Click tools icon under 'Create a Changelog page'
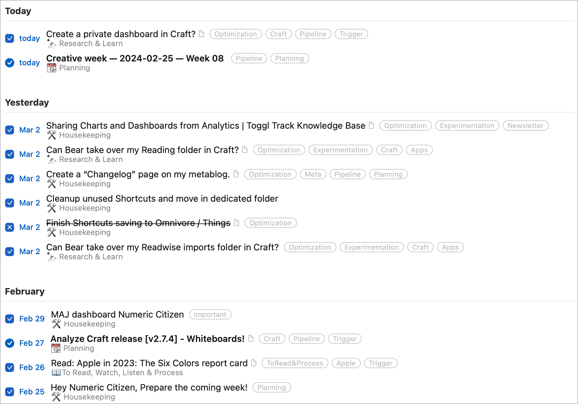Viewport: 578px width, 404px height. click(x=52, y=184)
